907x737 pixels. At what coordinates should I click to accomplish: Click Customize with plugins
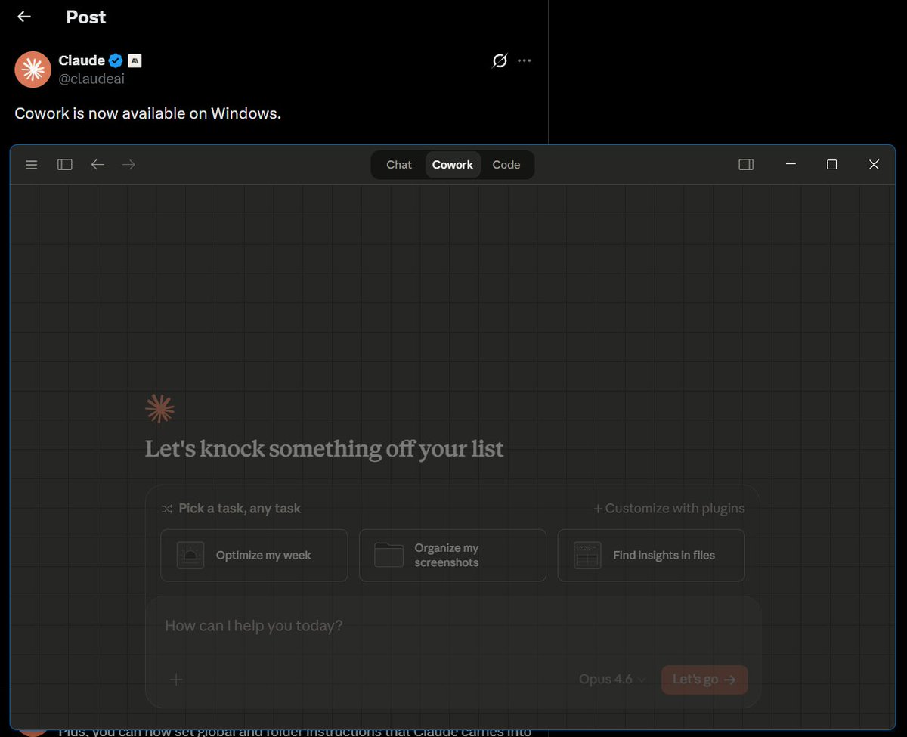click(x=669, y=509)
